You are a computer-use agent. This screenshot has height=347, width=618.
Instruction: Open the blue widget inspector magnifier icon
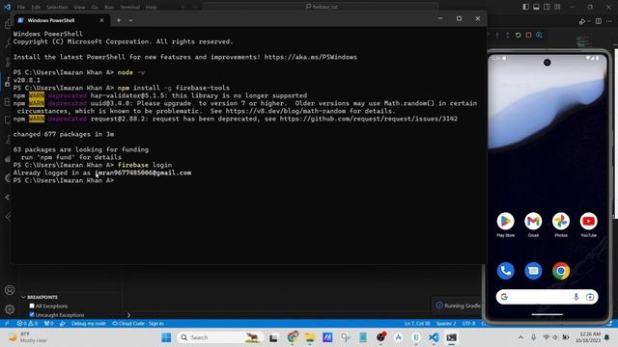coord(539,35)
